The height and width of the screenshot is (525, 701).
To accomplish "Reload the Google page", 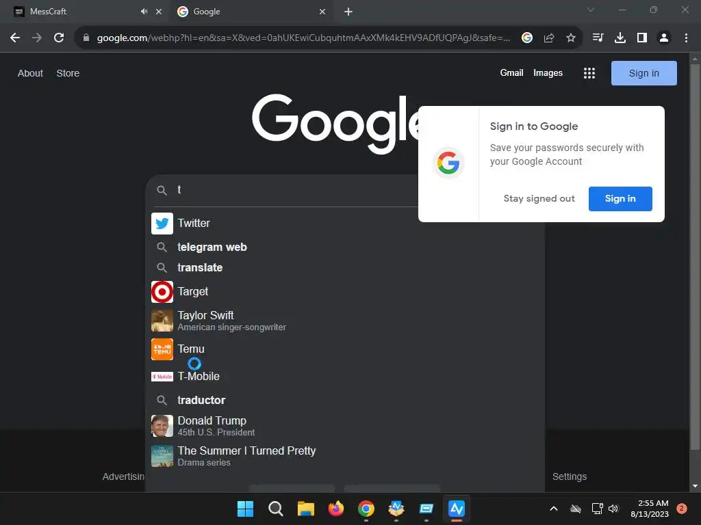I will (x=59, y=38).
